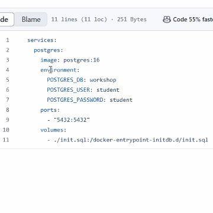Click the 'ports:' key
213x213 pixels.
point(50,110)
